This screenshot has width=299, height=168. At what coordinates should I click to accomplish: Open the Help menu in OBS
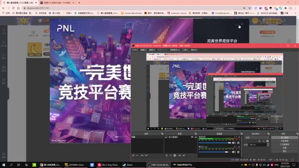[194, 50]
